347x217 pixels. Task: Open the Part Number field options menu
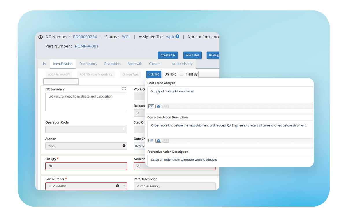point(124,186)
